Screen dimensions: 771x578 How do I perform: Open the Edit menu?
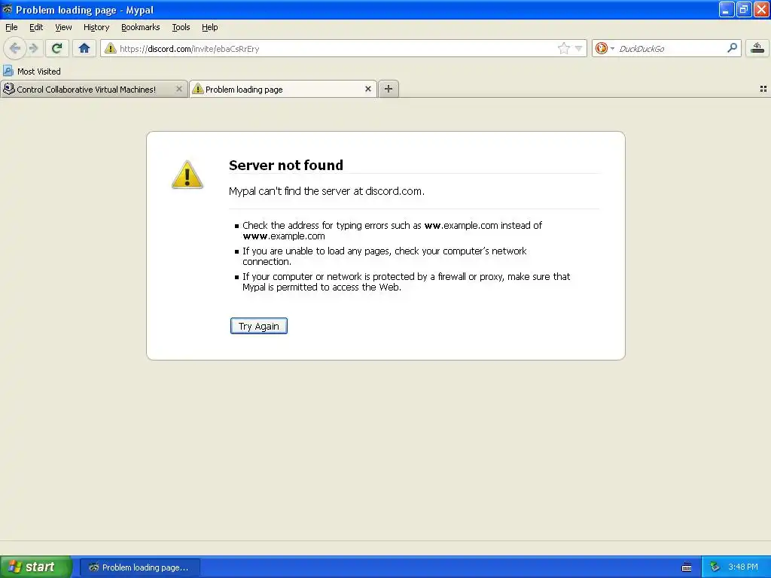[36, 27]
